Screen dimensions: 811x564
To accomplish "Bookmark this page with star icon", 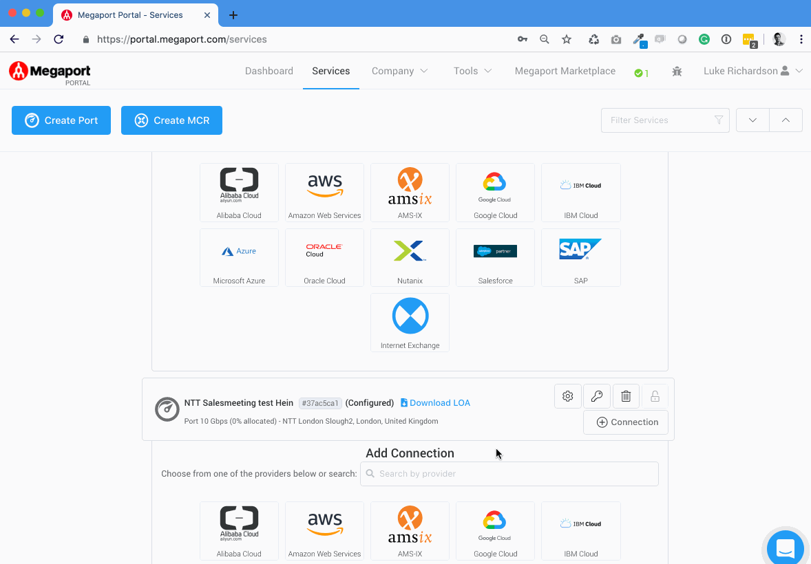I will point(567,39).
